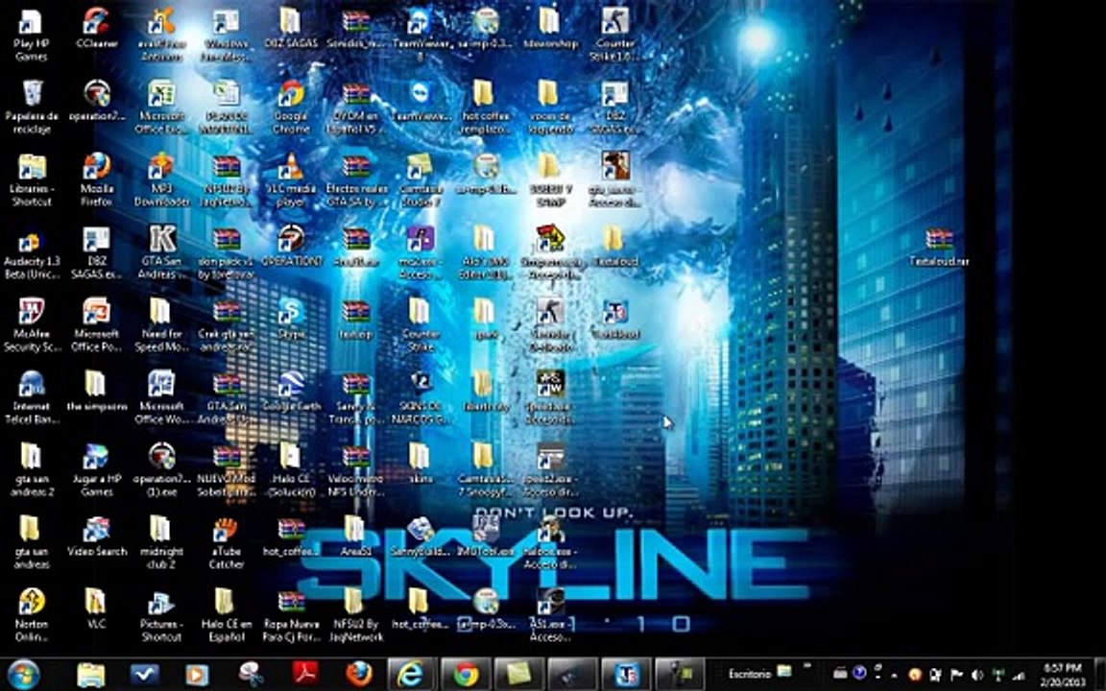Open the OPERATION7 desktop shortcut
The width and height of the screenshot is (1106, 691).
point(291,246)
